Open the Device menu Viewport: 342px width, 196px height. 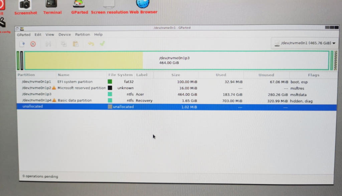[64, 34]
